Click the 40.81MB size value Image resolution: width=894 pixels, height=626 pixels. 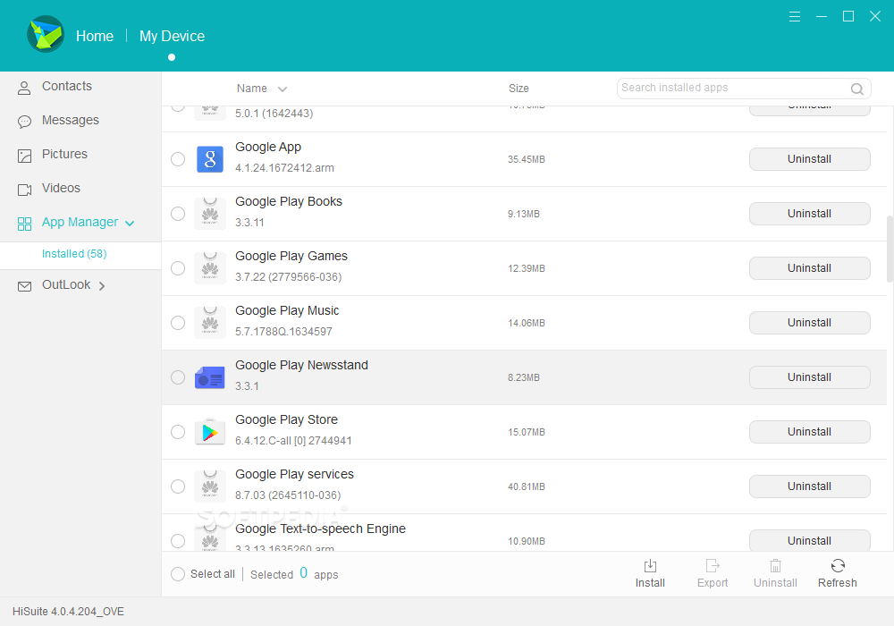(527, 486)
